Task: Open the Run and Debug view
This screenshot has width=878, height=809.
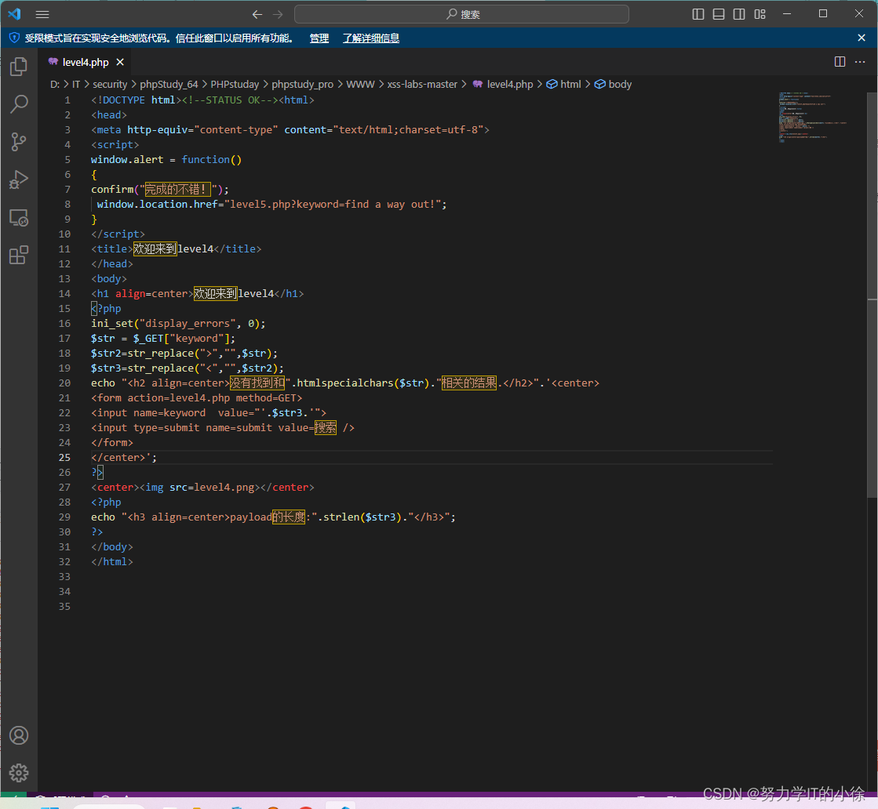Action: coord(19,180)
